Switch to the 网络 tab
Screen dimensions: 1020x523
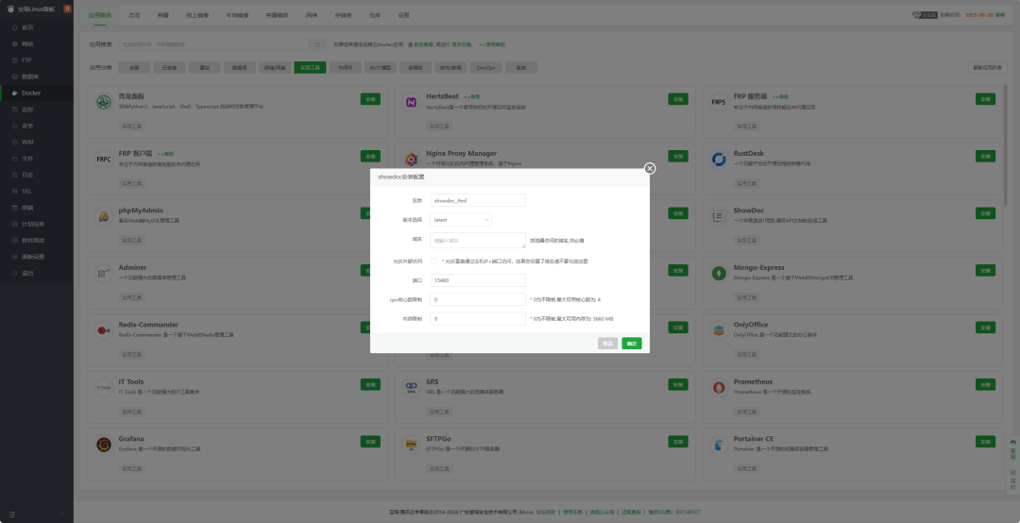click(x=312, y=15)
